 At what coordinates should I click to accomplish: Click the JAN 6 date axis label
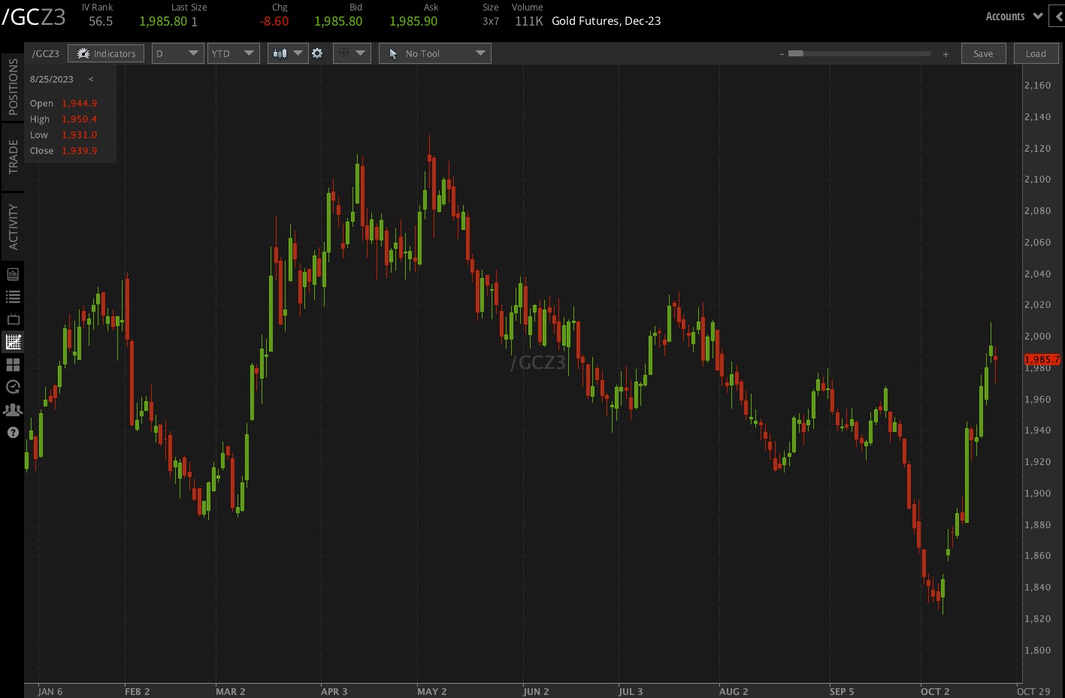(50, 691)
